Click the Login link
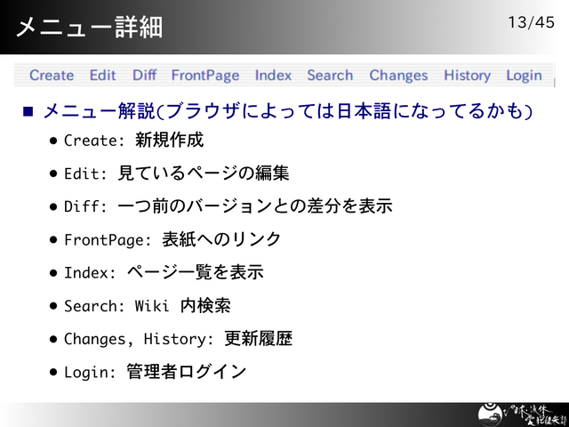 tap(524, 76)
